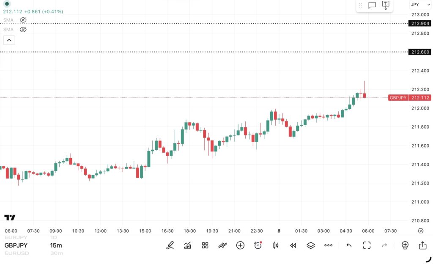Select the drawing pen tool
This screenshot has height=264, width=433.
click(x=170, y=245)
